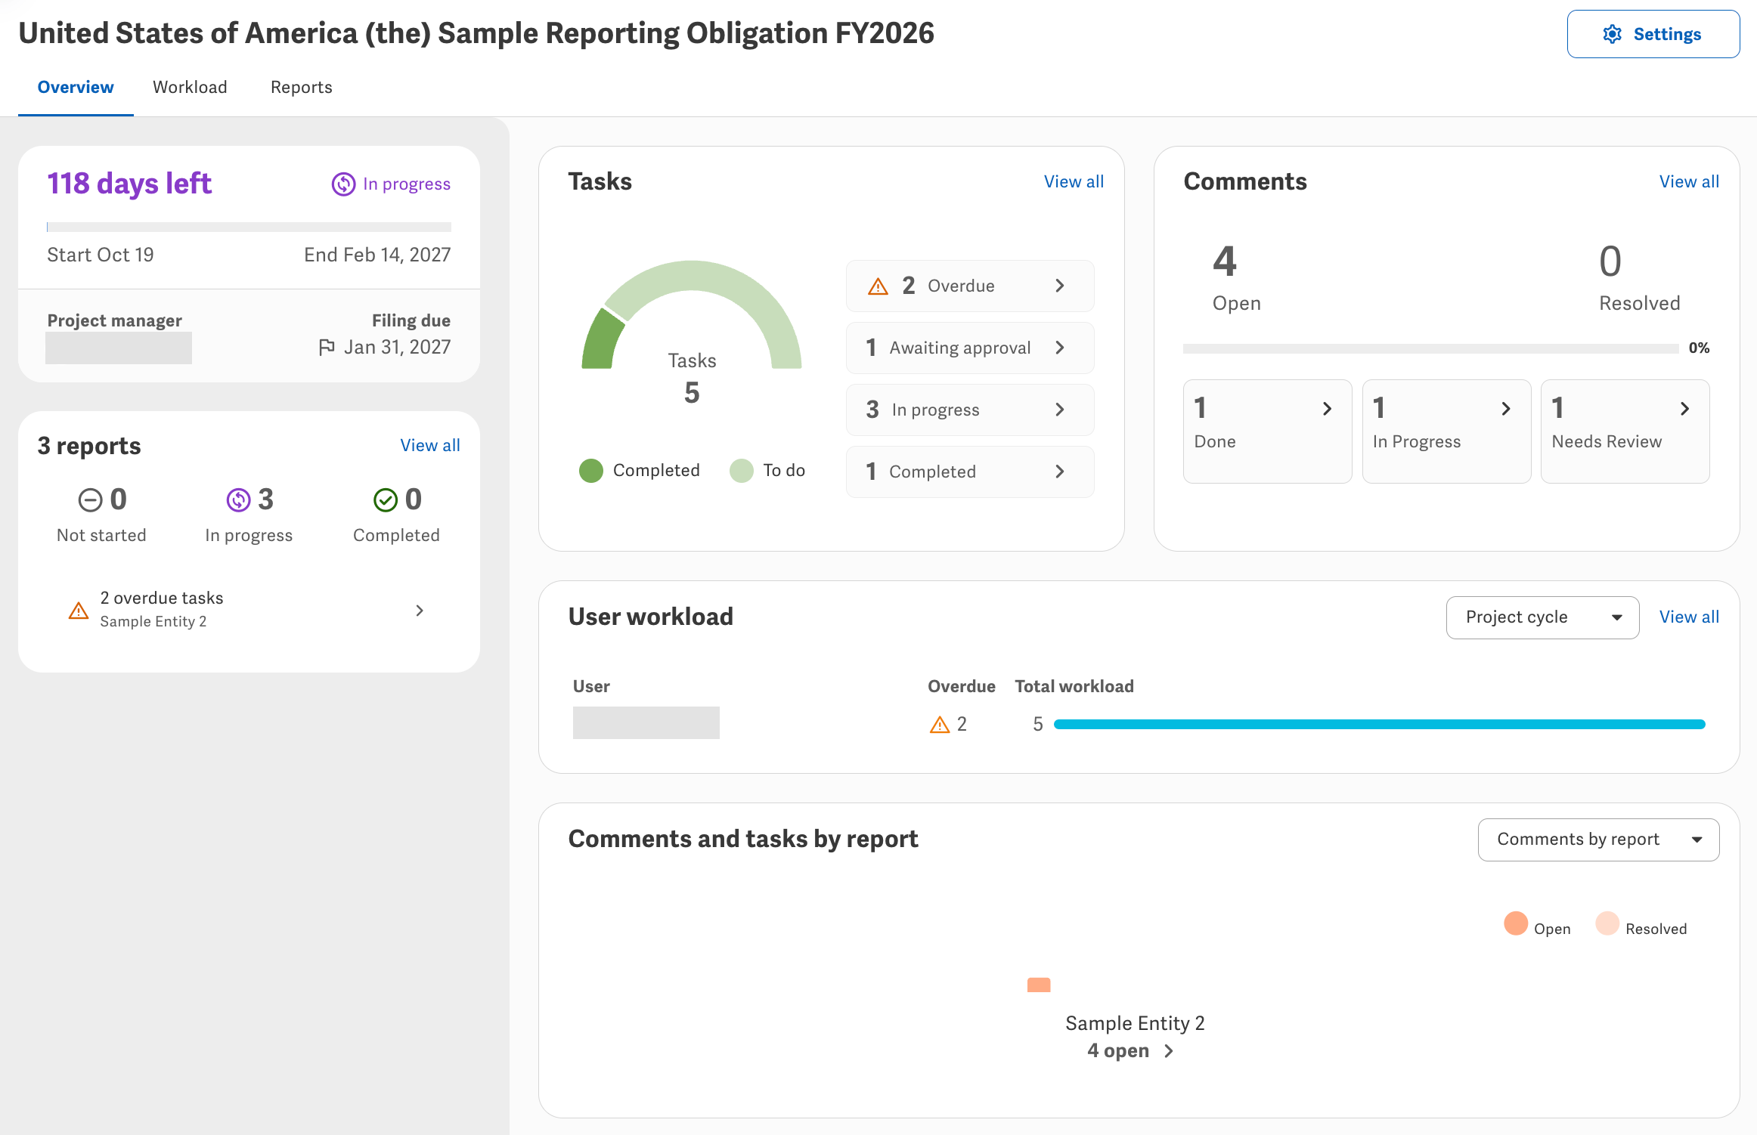Screen dimensions: 1757x1135
Task: Click the Not started reports circle icon
Action: click(90, 499)
